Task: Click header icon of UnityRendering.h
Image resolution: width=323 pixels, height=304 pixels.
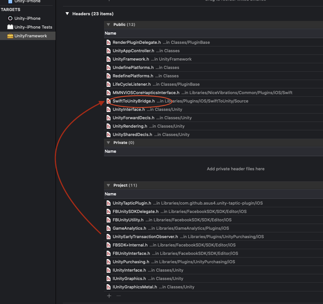Action: pyautogui.click(x=108, y=126)
